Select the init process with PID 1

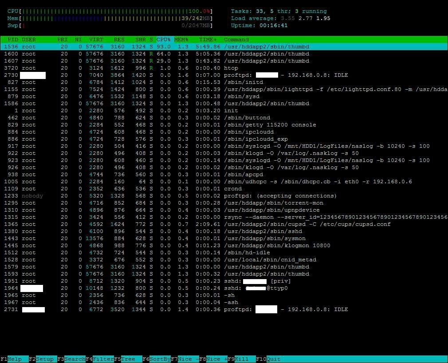[224, 110]
